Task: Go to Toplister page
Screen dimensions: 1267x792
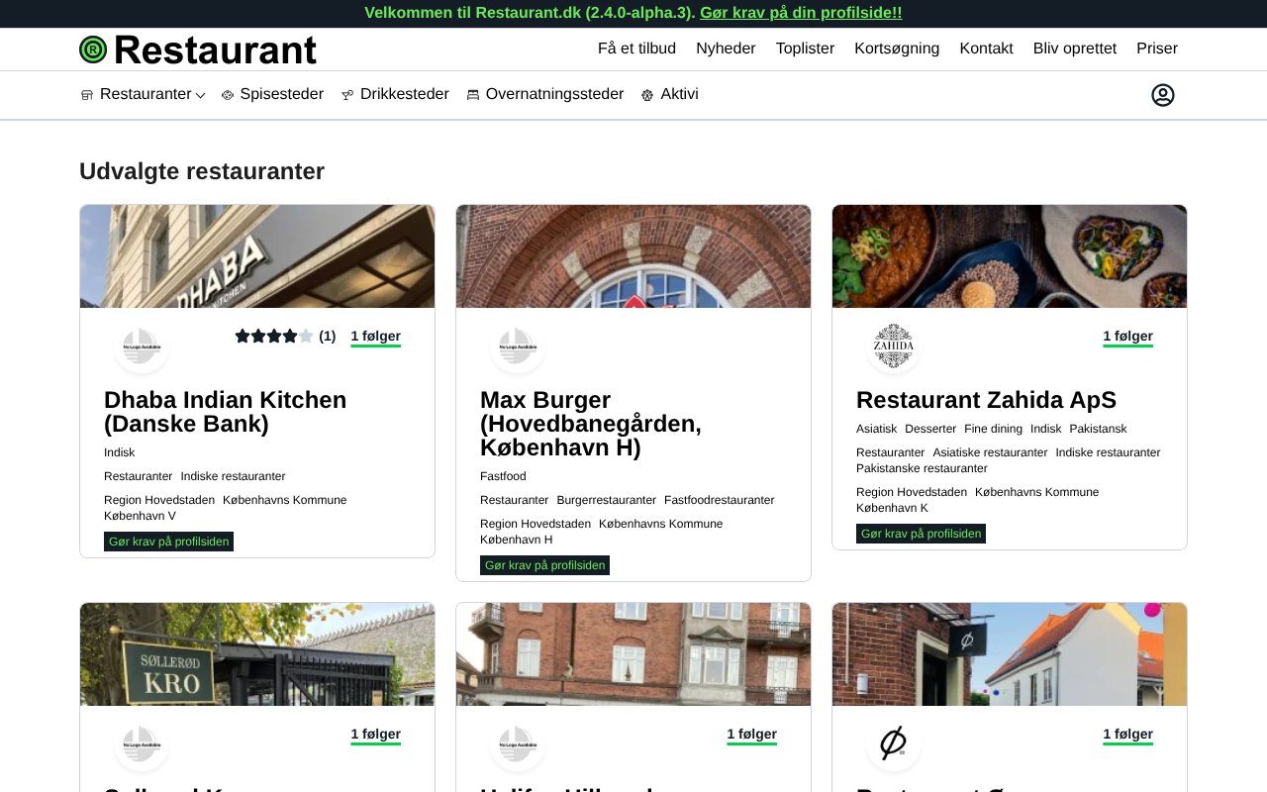Action: [x=805, y=49]
